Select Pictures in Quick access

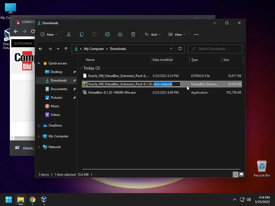coord(56,98)
